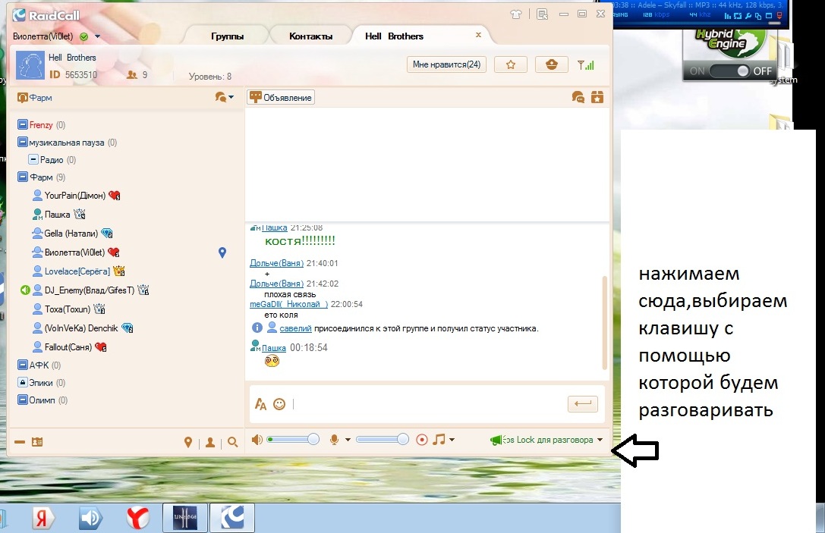Close the Hell Brothers tab
825x533 pixels.
(478, 35)
